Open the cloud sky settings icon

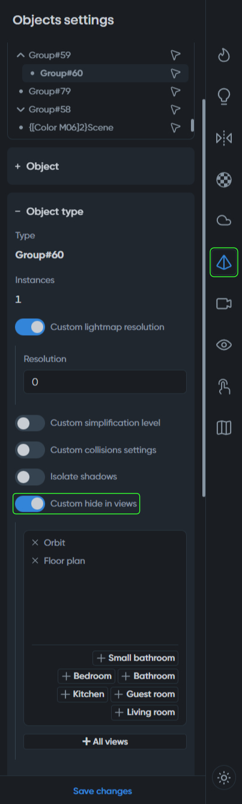point(224,221)
